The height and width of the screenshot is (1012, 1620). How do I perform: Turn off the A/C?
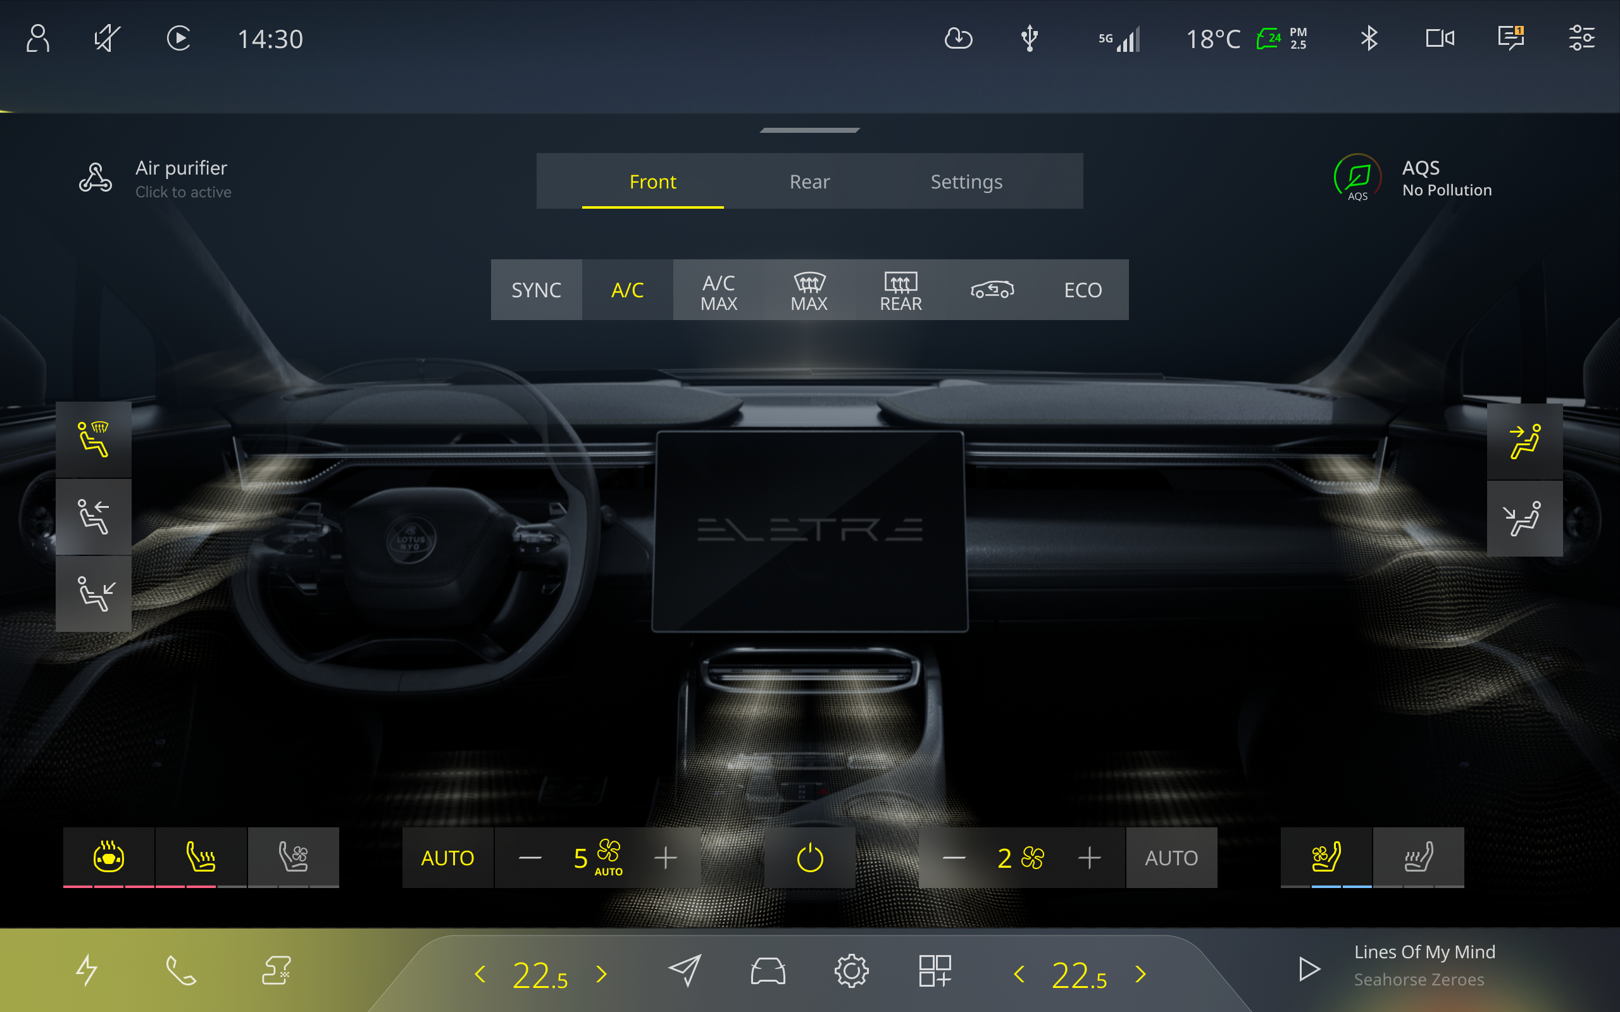pyautogui.click(x=626, y=290)
